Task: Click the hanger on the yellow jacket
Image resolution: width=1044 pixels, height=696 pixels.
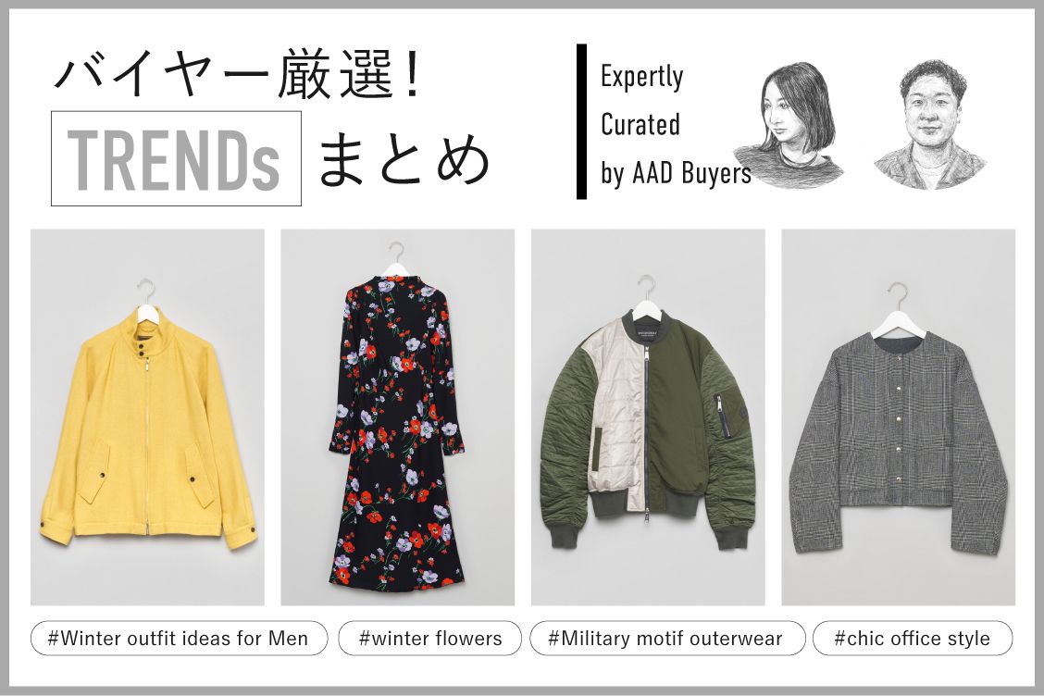Action: [148, 297]
